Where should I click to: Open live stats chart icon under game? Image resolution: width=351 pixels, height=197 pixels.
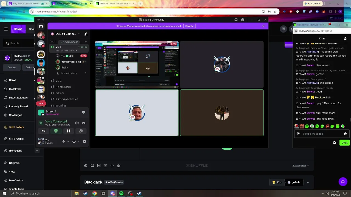click(x=105, y=166)
